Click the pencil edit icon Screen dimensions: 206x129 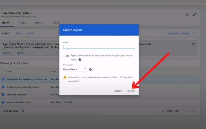(194, 14)
